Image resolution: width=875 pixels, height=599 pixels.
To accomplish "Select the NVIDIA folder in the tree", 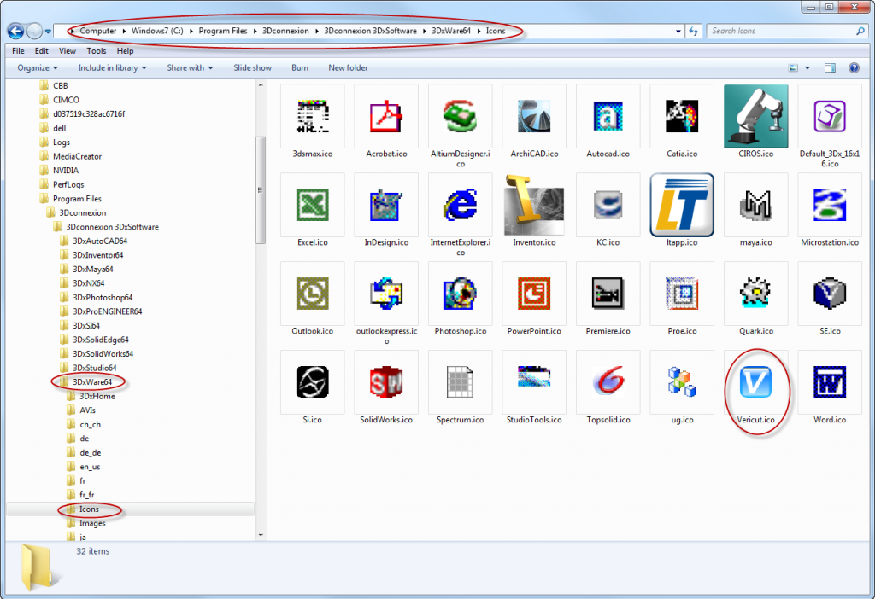I will coord(65,171).
